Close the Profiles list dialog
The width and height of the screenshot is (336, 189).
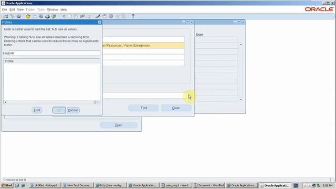click(x=100, y=22)
